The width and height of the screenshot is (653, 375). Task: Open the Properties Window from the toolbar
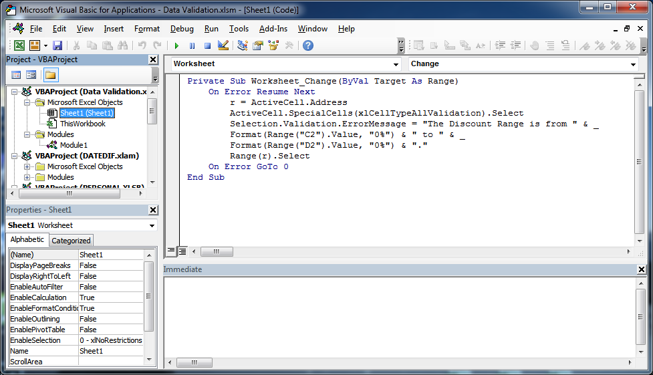click(258, 45)
